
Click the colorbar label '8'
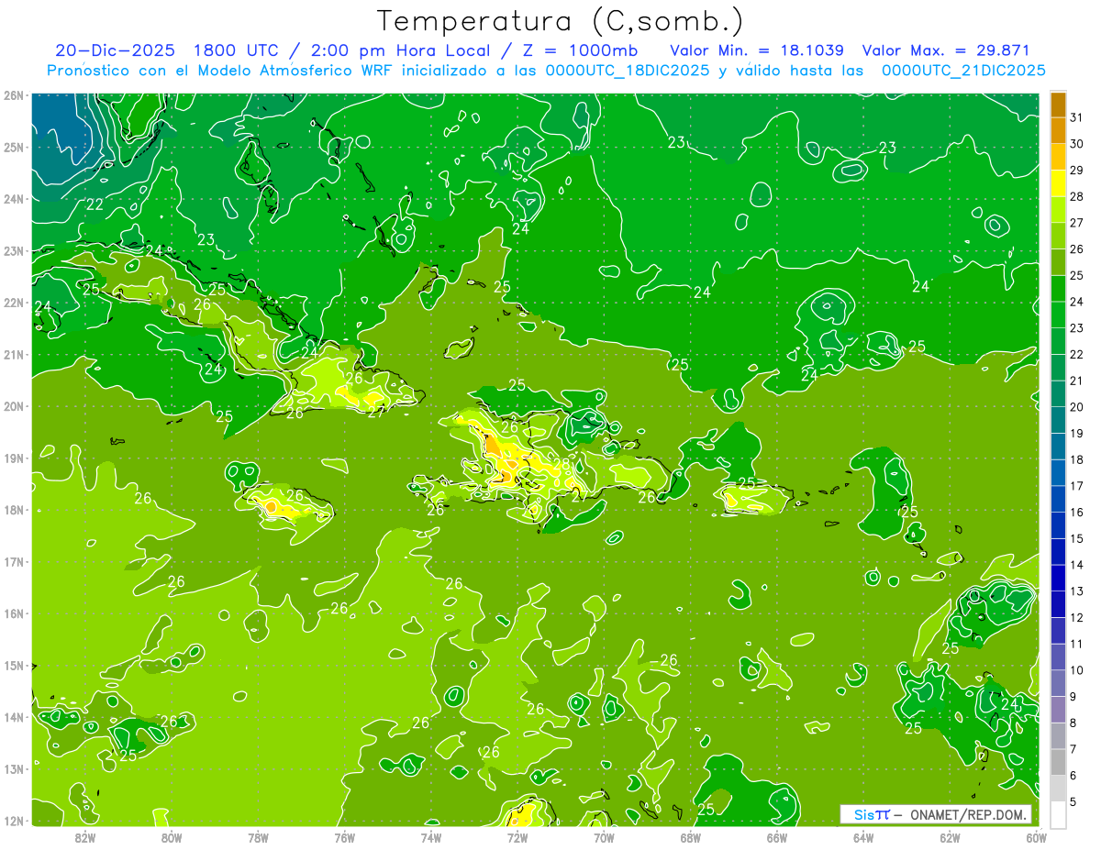pyautogui.click(x=1073, y=723)
